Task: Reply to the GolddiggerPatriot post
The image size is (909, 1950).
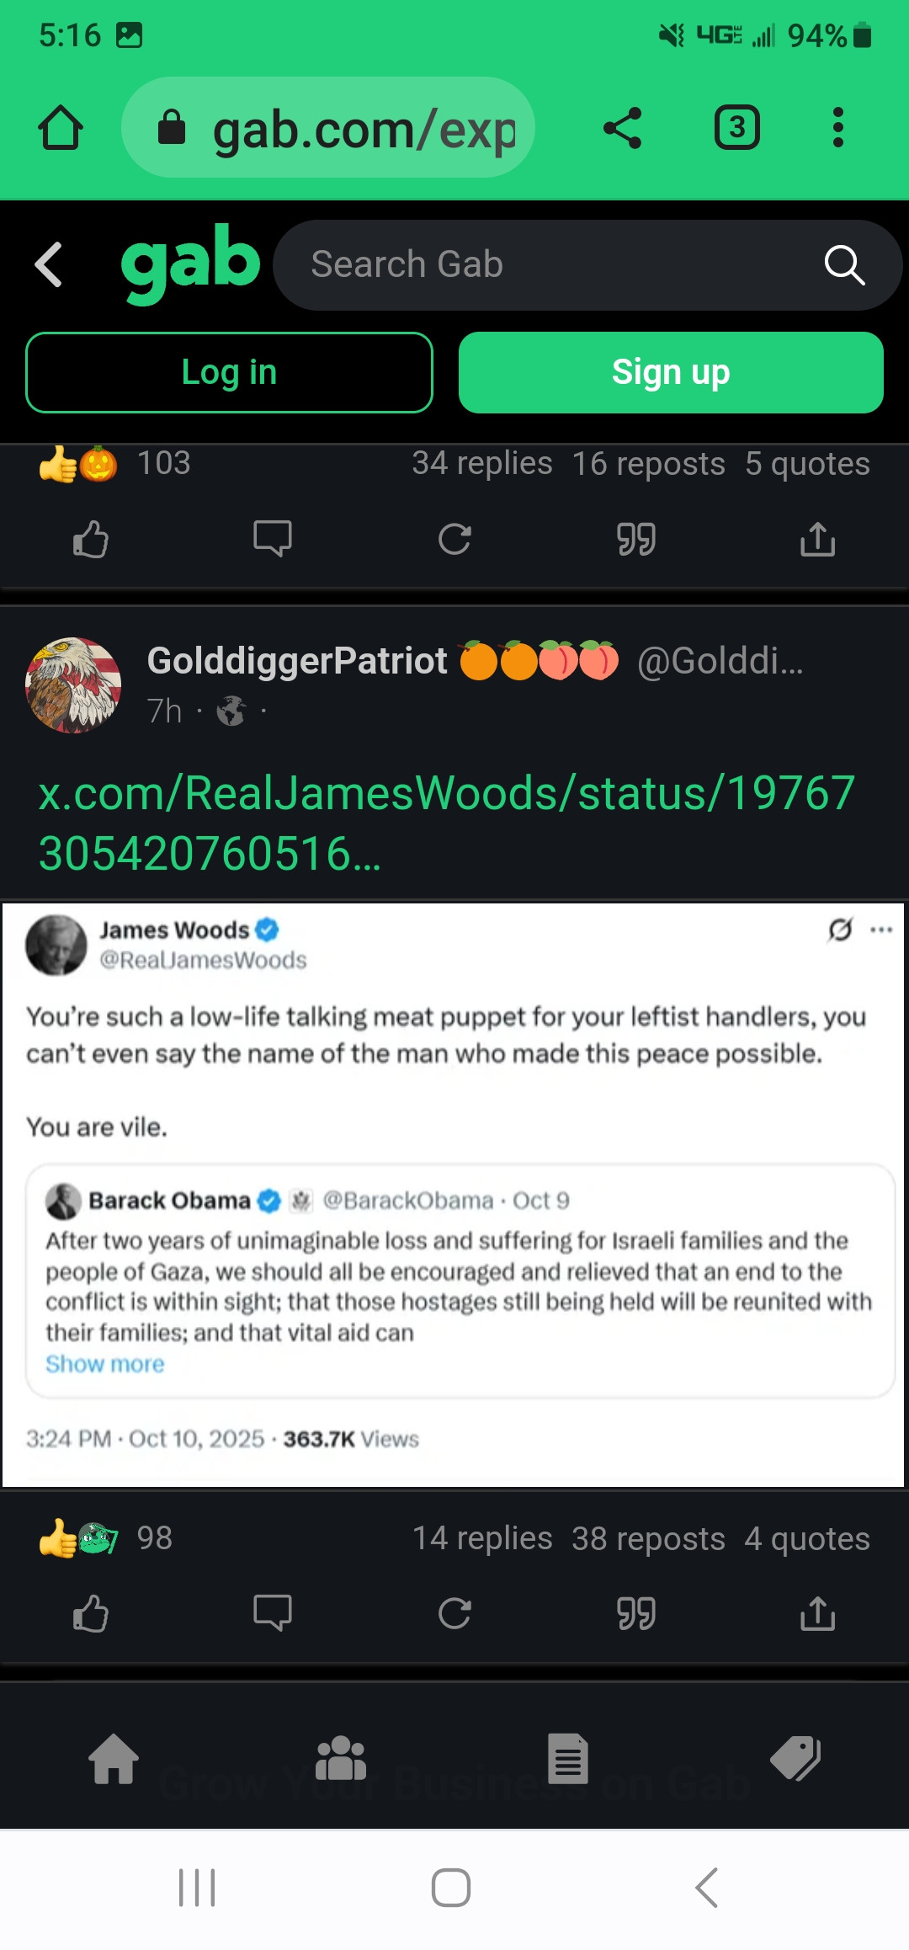Action: [x=273, y=1614]
